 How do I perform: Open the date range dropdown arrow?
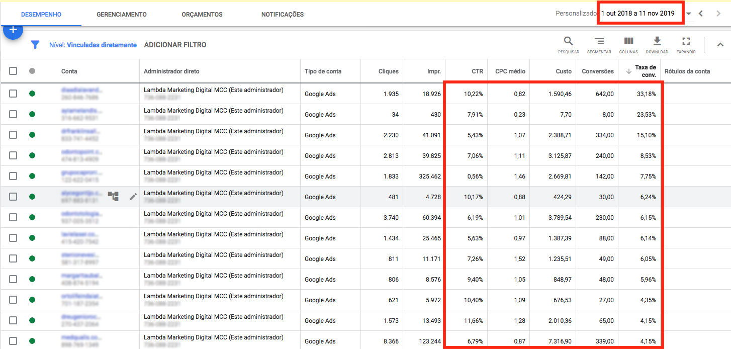click(689, 14)
